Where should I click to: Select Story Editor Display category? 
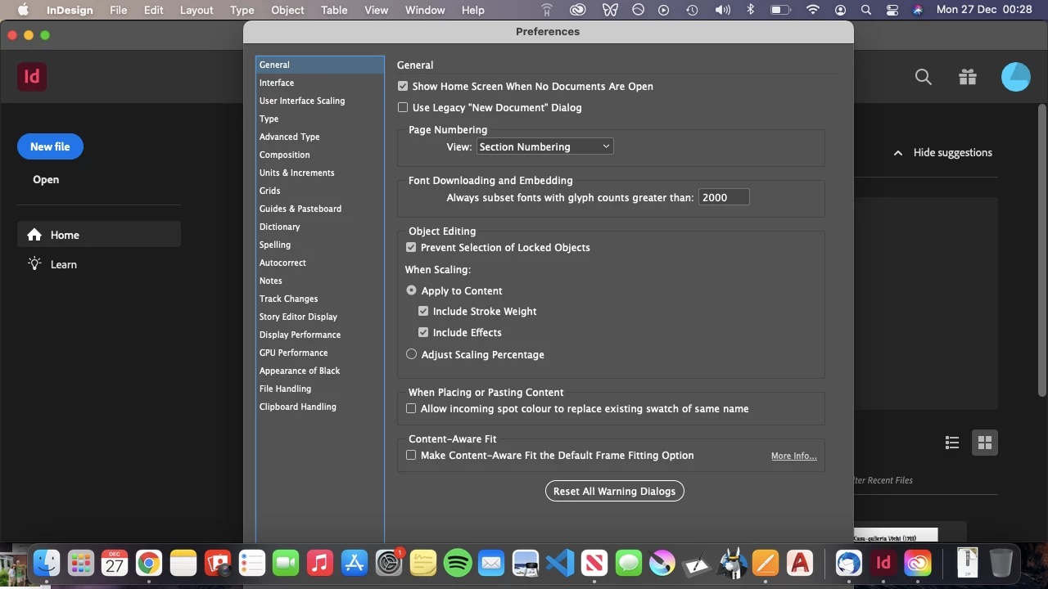[x=319, y=317]
